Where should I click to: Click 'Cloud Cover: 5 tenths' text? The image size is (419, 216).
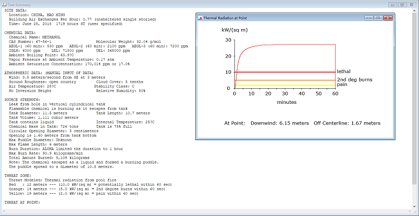tap(120, 82)
